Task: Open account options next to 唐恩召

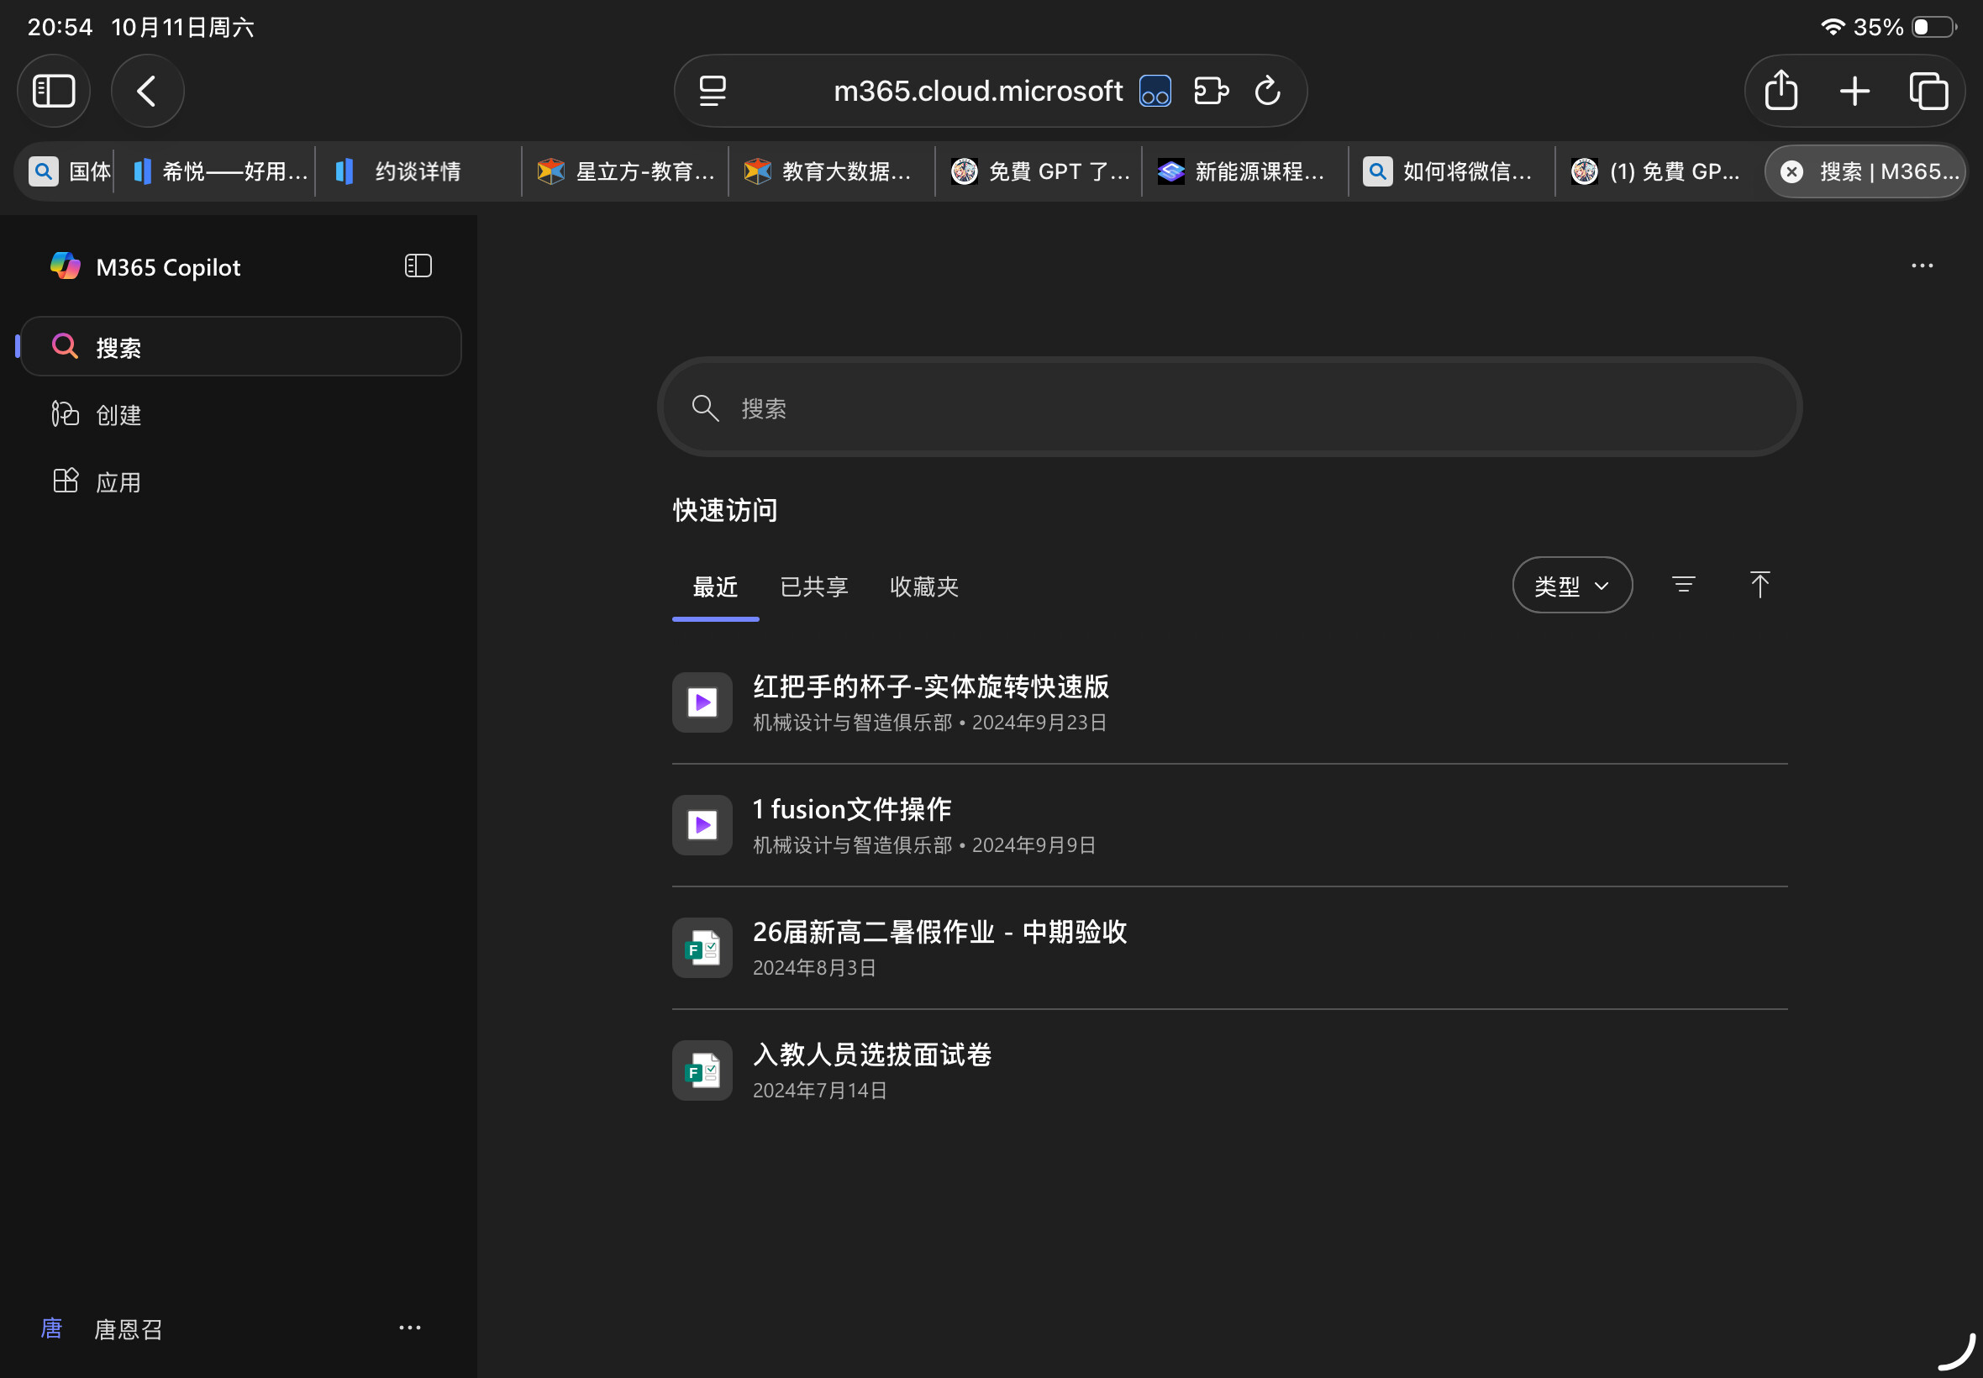Action: point(409,1327)
